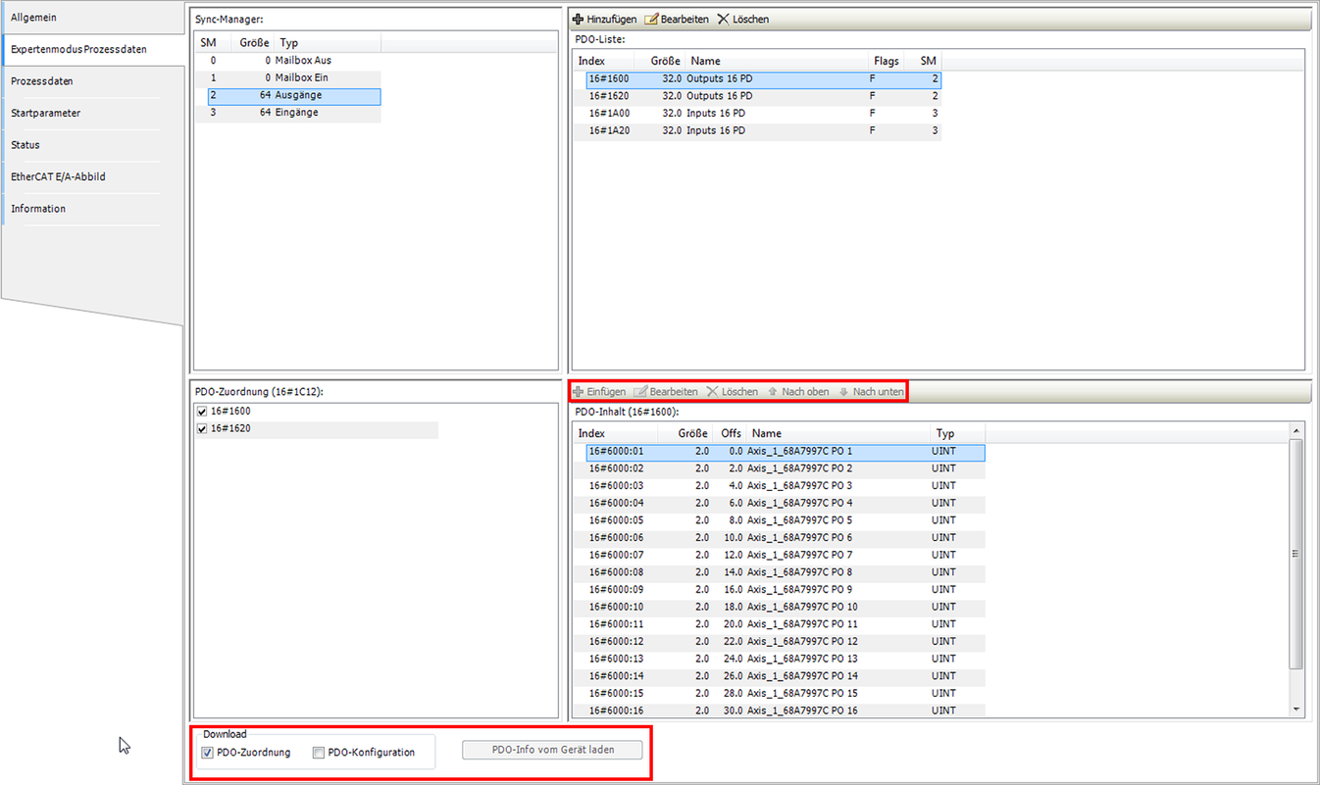Viewport: 1320px width, 785px height.
Task: Click the Bearbeiten icon above PDO-Inhalt
Action: point(641,392)
